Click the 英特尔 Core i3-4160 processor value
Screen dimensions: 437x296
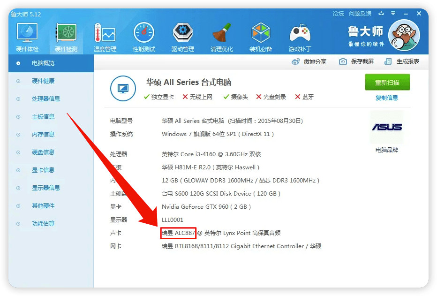(x=211, y=154)
